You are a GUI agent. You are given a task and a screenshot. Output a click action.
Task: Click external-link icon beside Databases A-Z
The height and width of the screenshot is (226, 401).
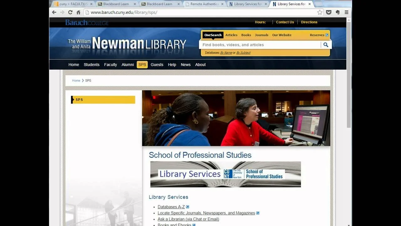click(x=188, y=207)
